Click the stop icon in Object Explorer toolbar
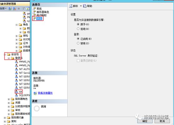This screenshot has height=125, width=174. pyautogui.click(x=19, y=9)
